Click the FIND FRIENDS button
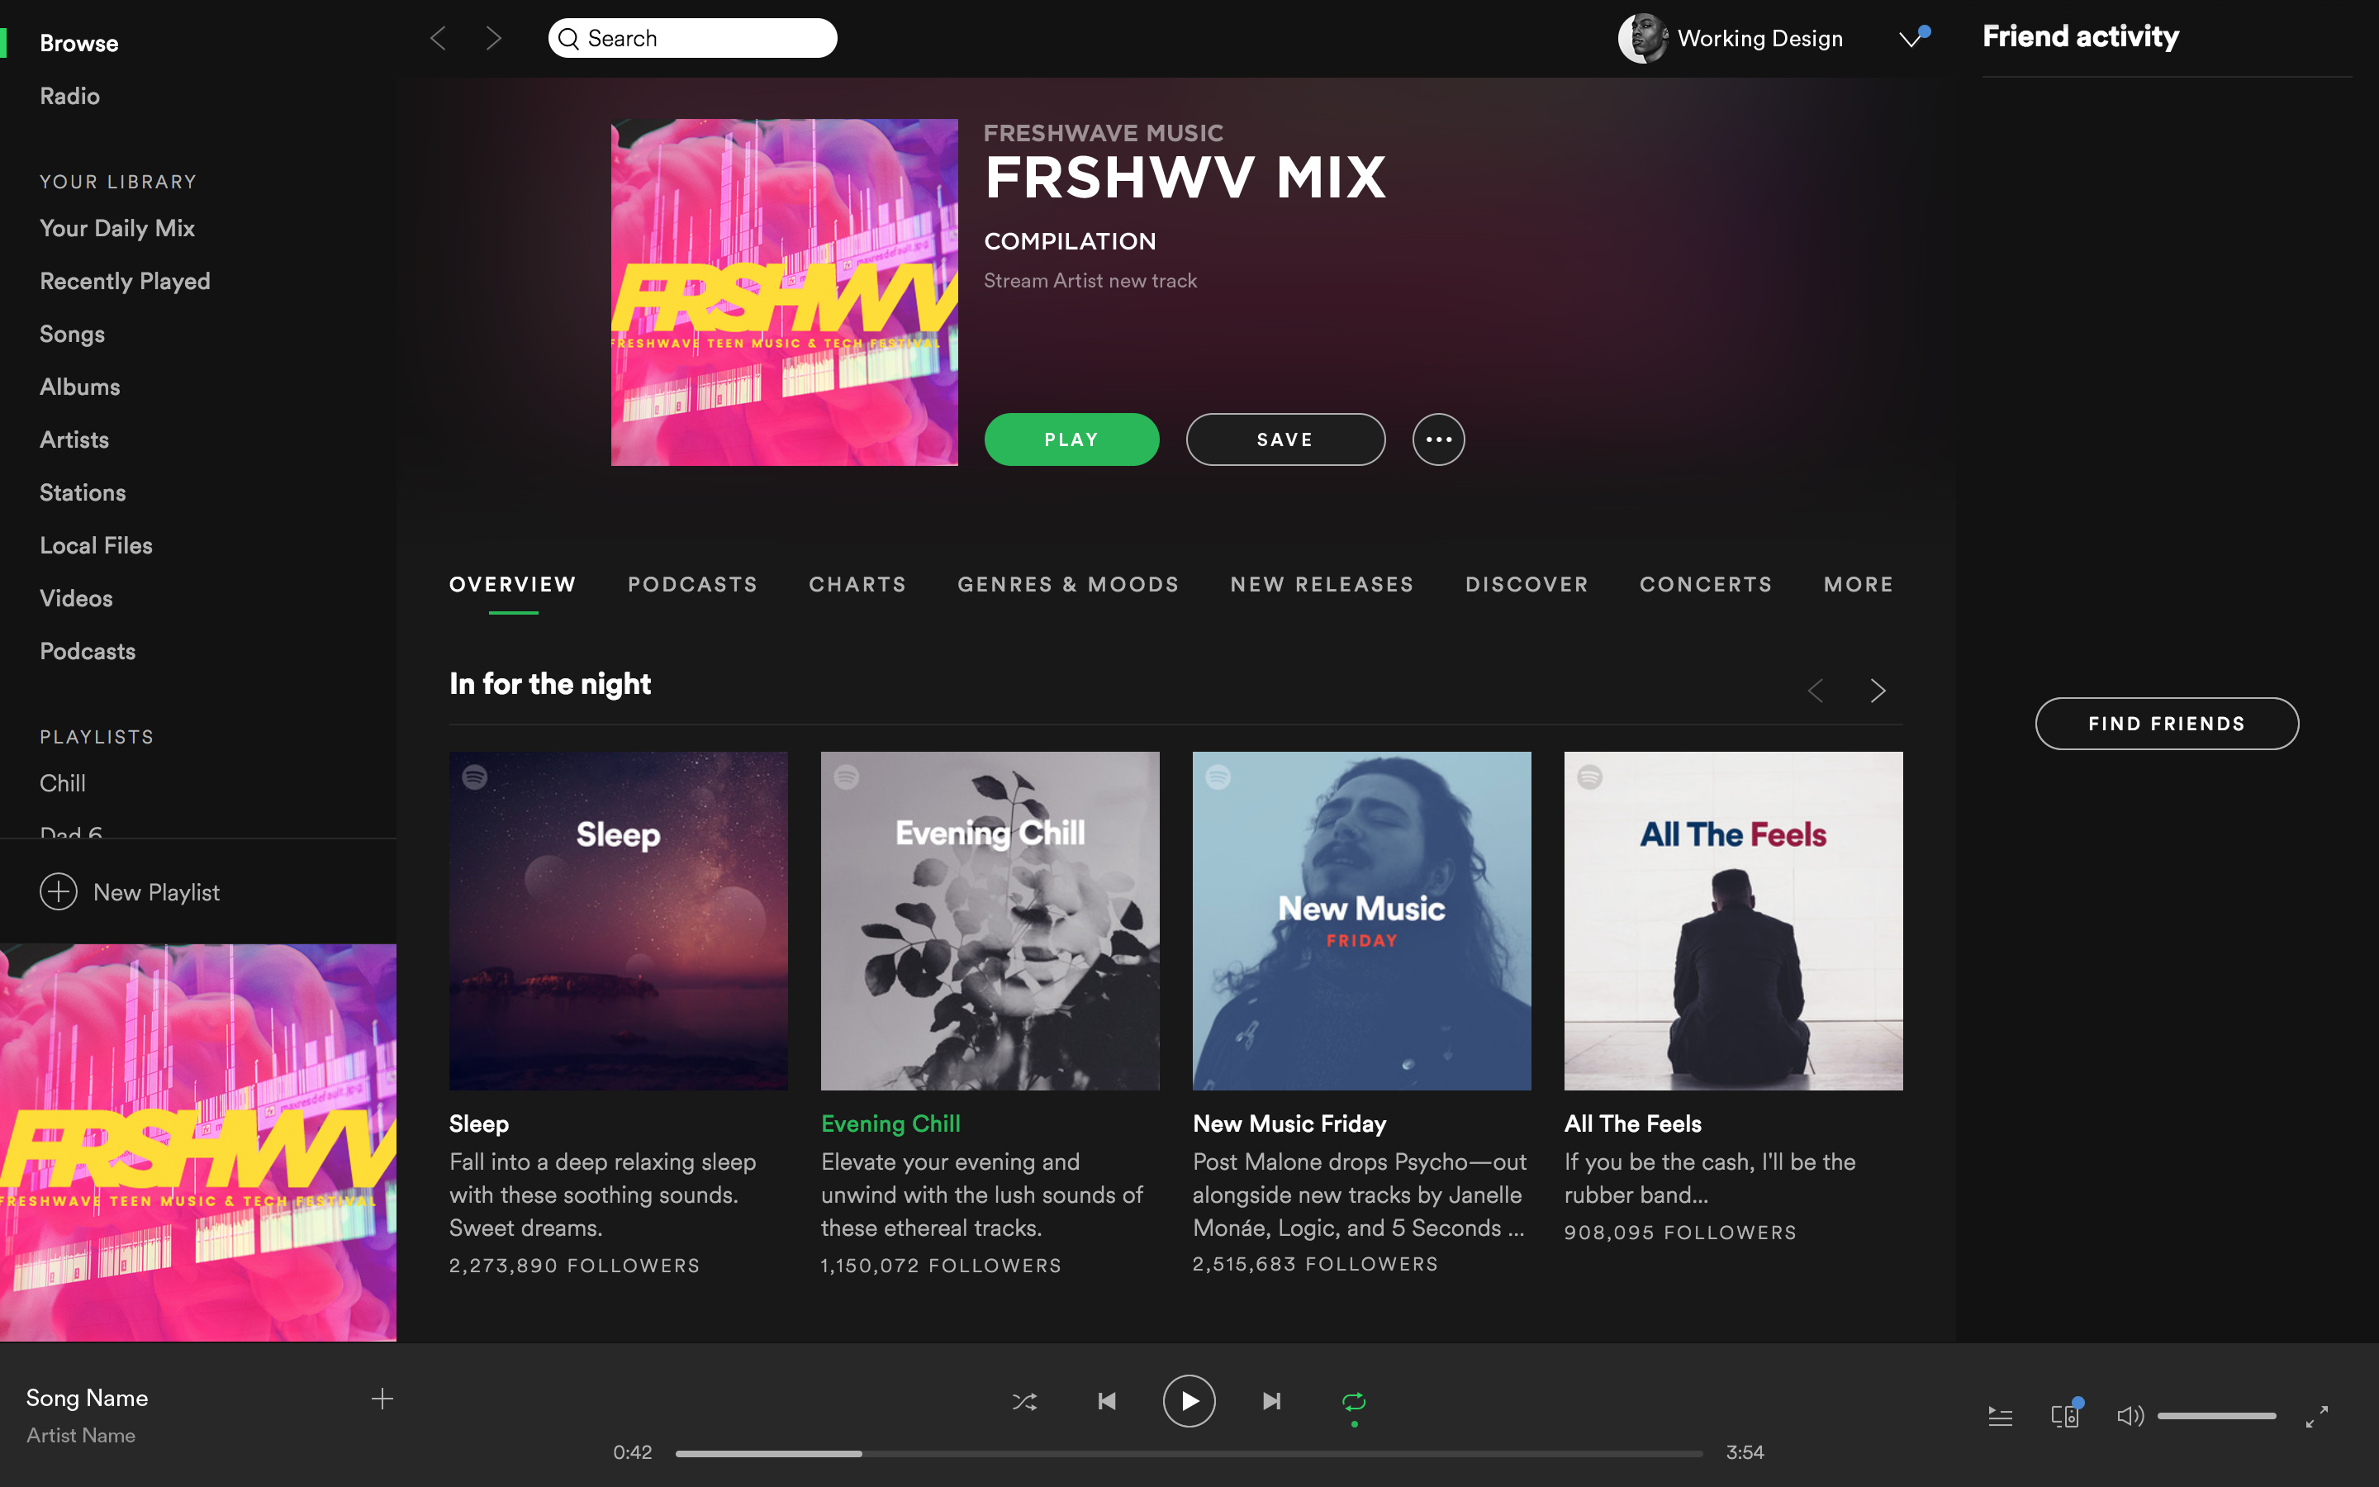 point(2167,724)
